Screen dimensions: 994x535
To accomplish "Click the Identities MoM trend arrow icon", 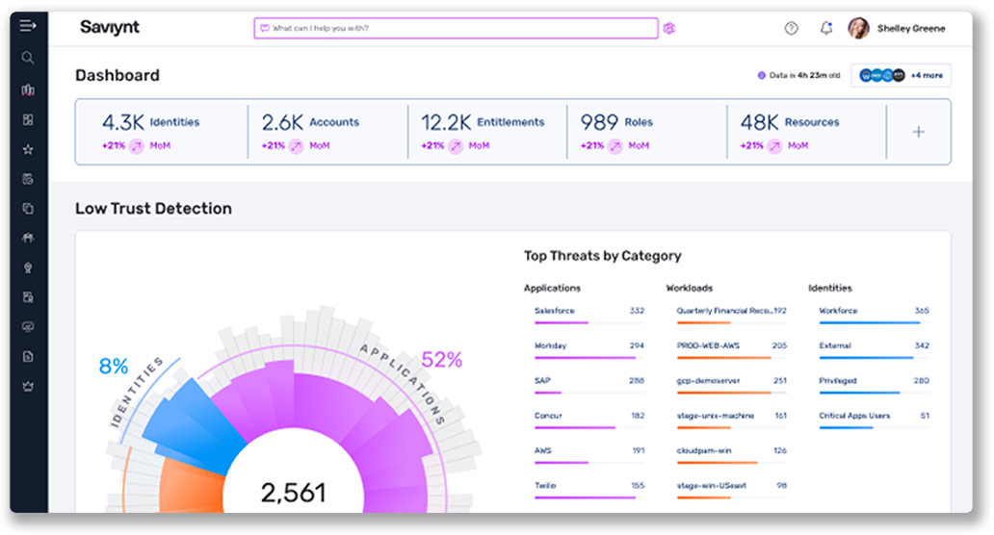I will click(x=136, y=146).
